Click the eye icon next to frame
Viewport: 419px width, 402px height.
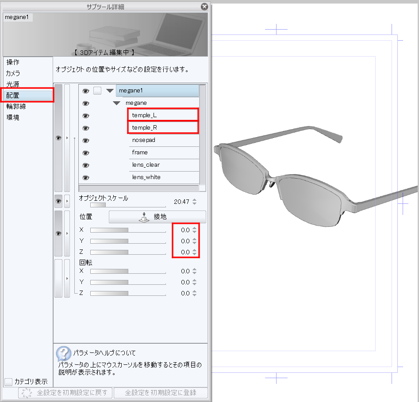tap(86, 153)
